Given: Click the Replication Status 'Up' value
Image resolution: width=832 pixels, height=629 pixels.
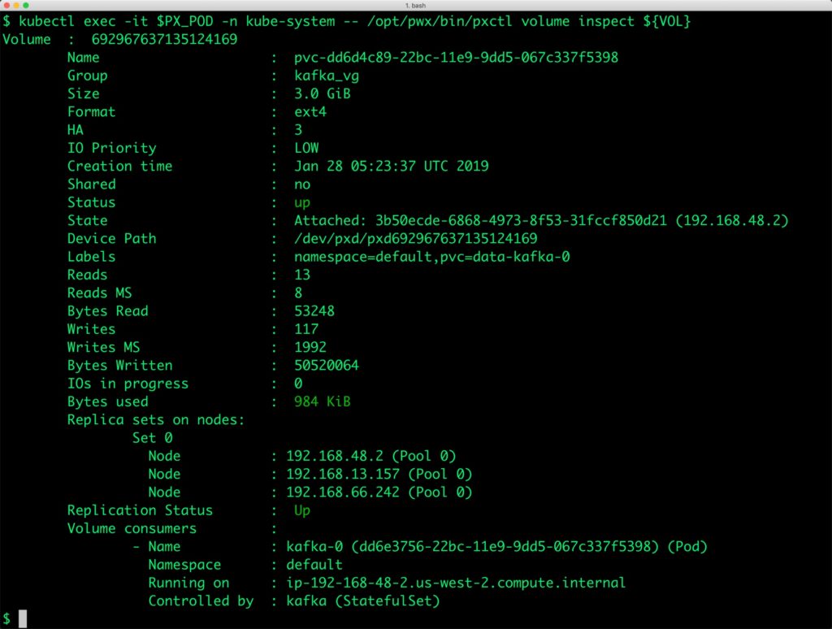Looking at the screenshot, I should point(302,510).
